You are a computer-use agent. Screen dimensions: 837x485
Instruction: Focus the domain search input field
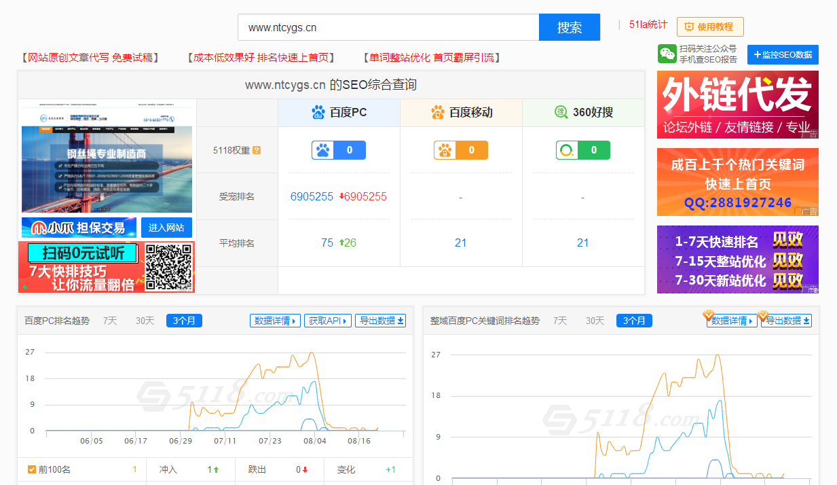388,27
